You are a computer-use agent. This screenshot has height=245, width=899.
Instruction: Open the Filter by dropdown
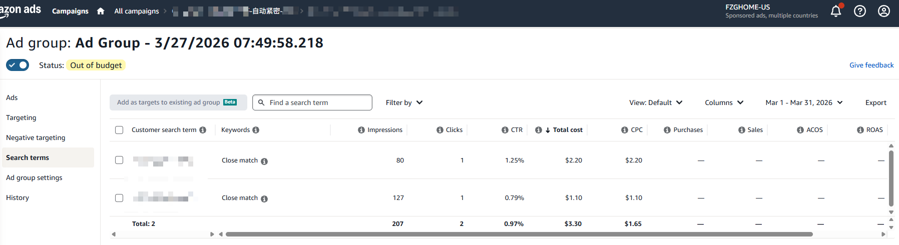click(x=404, y=102)
